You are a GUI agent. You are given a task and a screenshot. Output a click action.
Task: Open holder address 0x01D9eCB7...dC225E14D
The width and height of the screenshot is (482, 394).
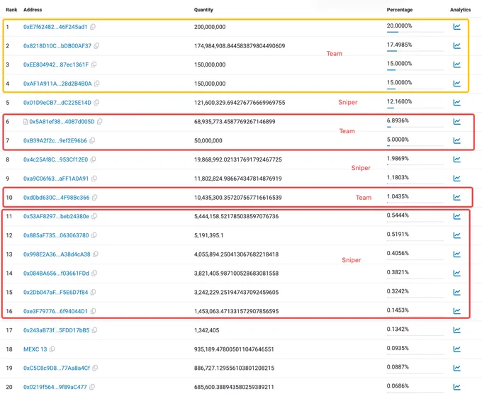click(57, 103)
